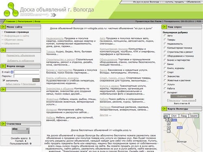Open the Авто category link
The height and width of the screenshot is (152, 203).
[102, 39]
